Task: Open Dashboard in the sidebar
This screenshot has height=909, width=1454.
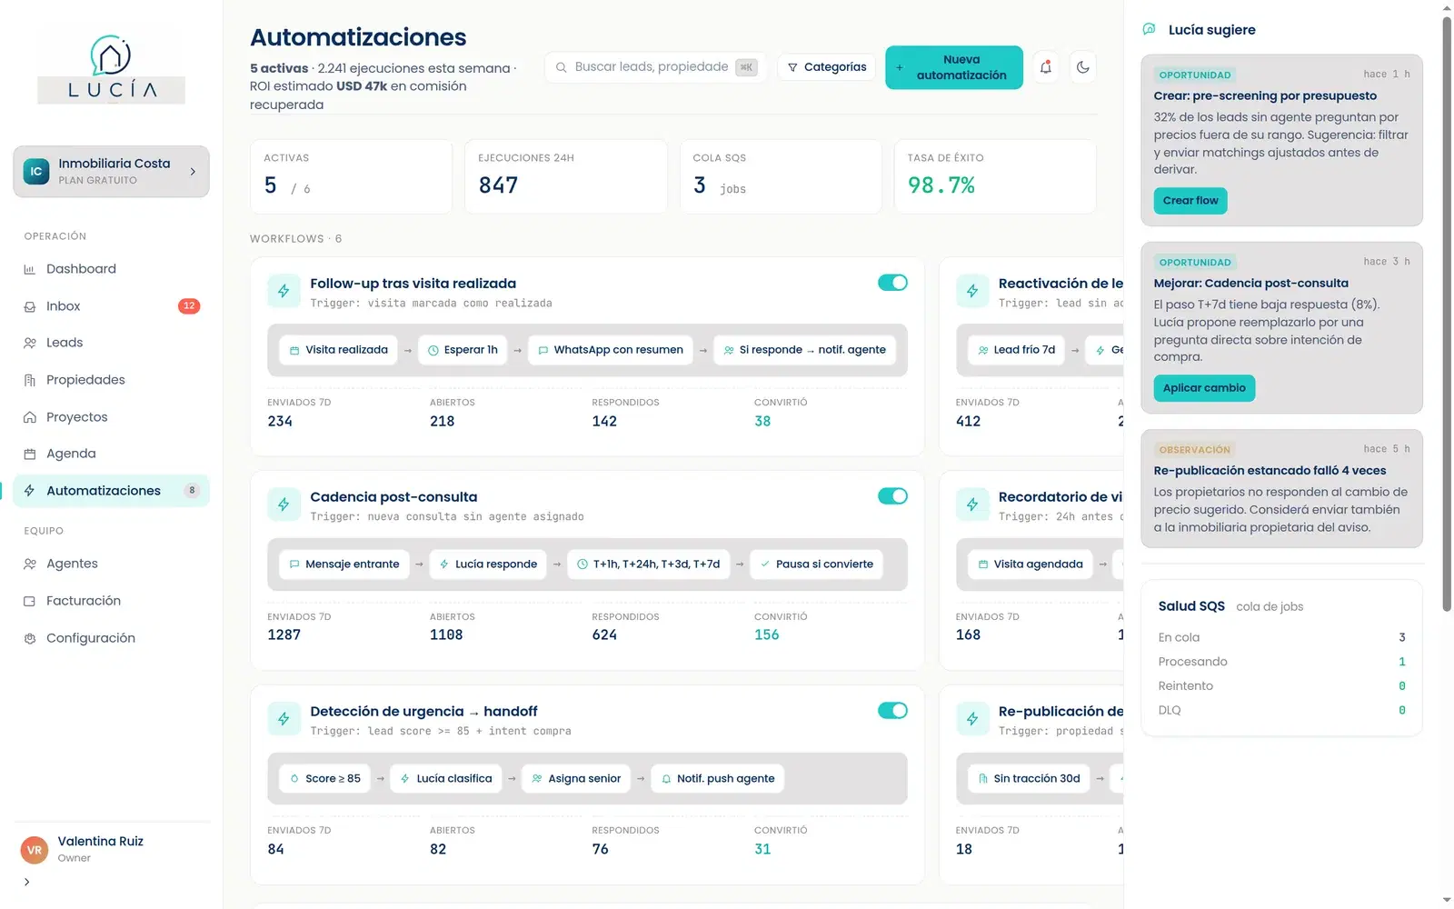Action: point(111,269)
